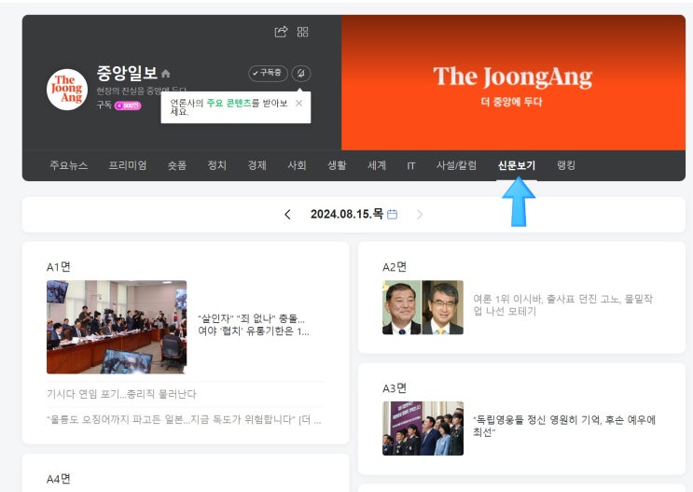
Task: Go to previous date with left chevron
Action: point(287,215)
